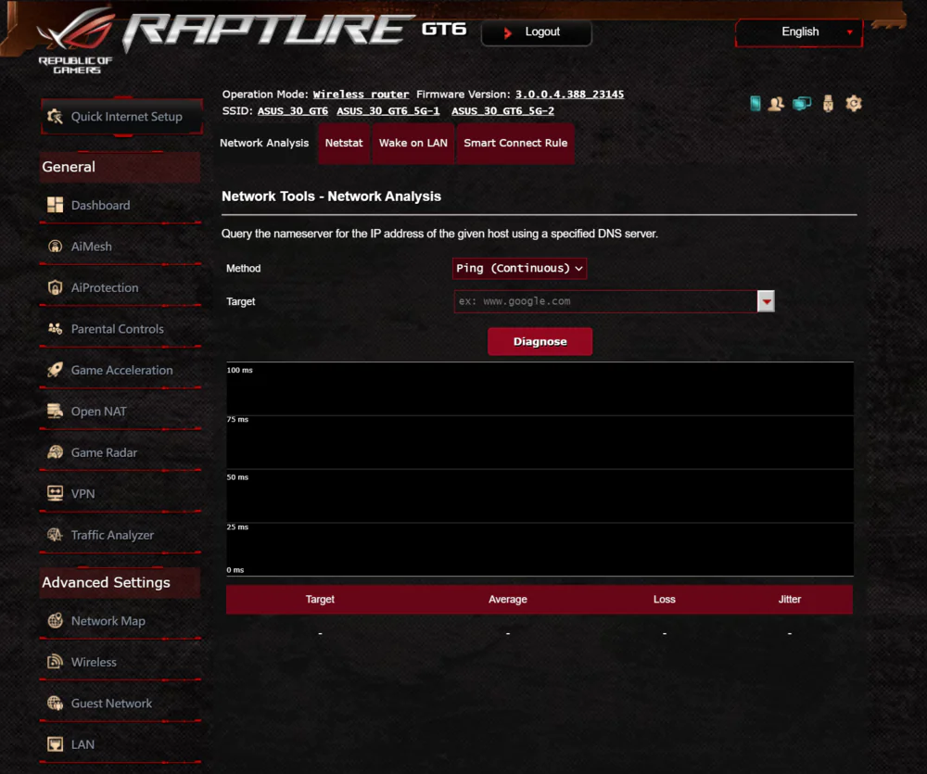Switch to the Wake on LAN tab
This screenshot has width=927, height=774.
click(413, 143)
